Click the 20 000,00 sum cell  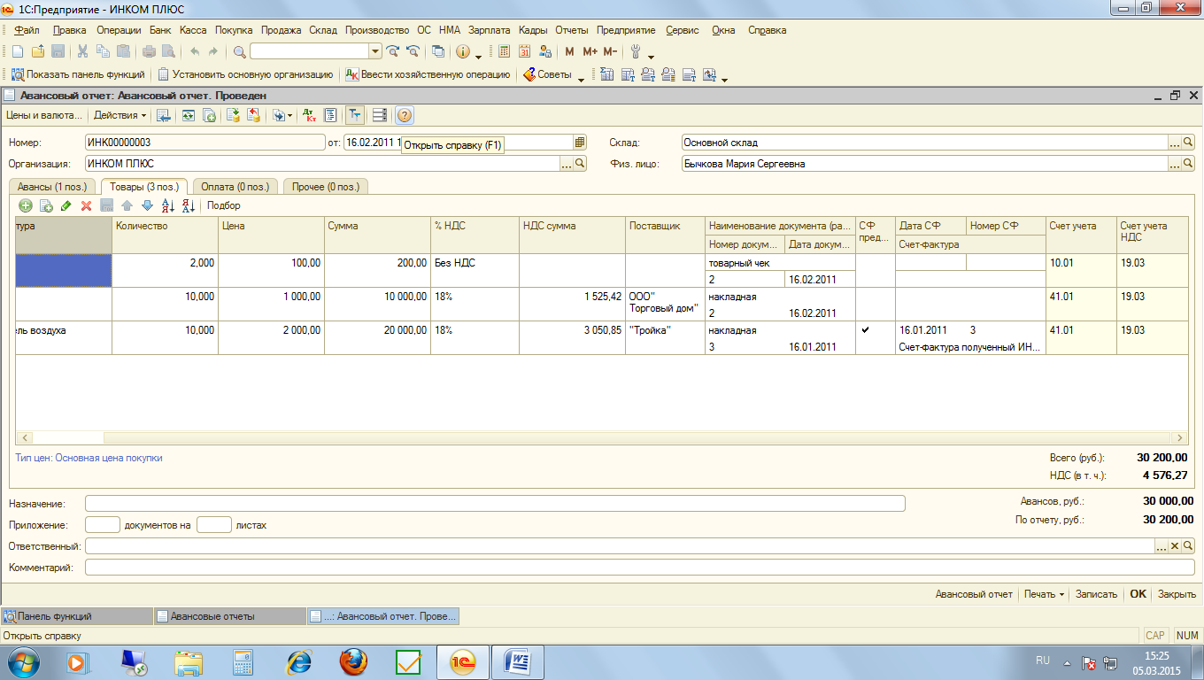tap(377, 337)
